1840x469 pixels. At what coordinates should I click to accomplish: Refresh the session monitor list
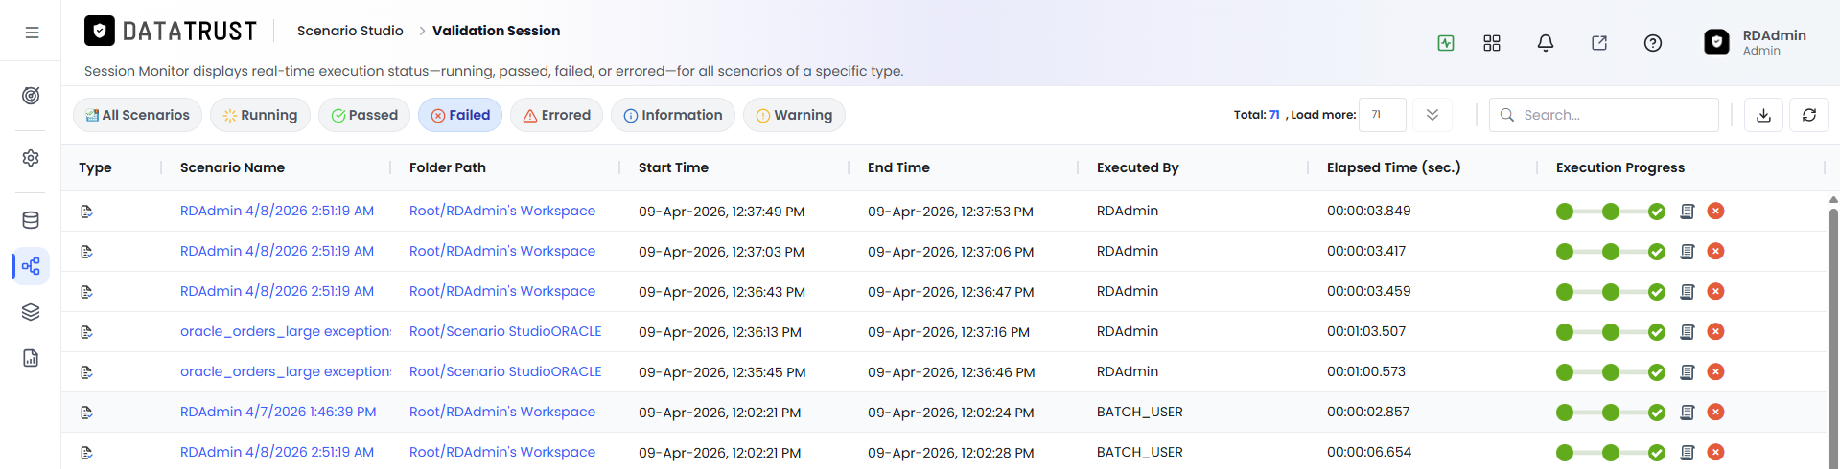(x=1809, y=115)
